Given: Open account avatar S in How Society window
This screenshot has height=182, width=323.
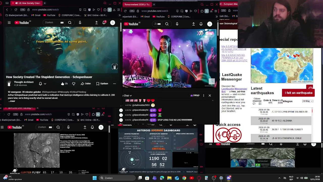Looking at the screenshot, I should point(113,22).
